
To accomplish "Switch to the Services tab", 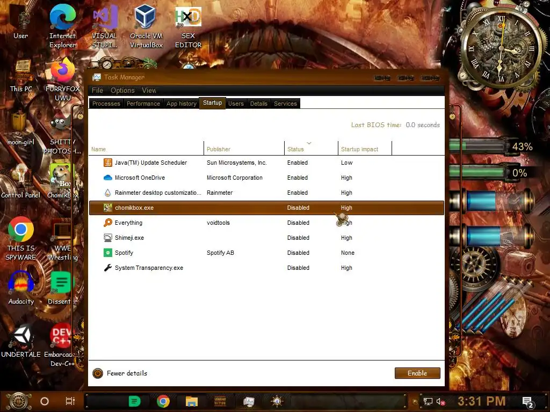I will coord(285,104).
